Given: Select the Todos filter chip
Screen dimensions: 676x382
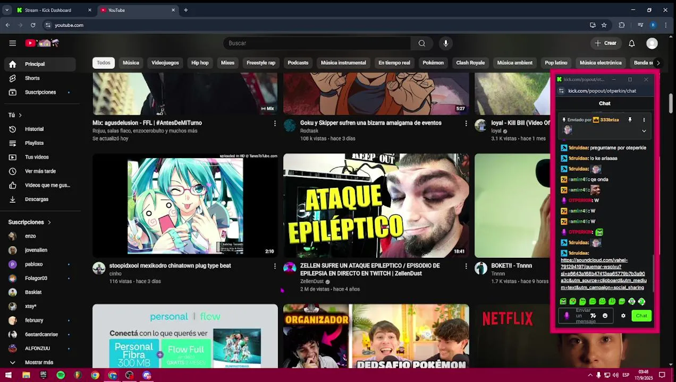Looking at the screenshot, I should pos(104,63).
